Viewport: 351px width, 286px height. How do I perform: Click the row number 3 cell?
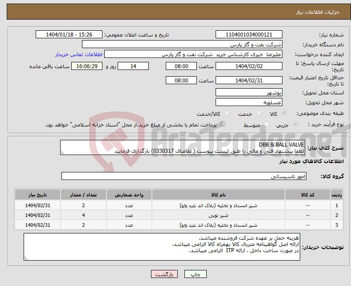336,225
